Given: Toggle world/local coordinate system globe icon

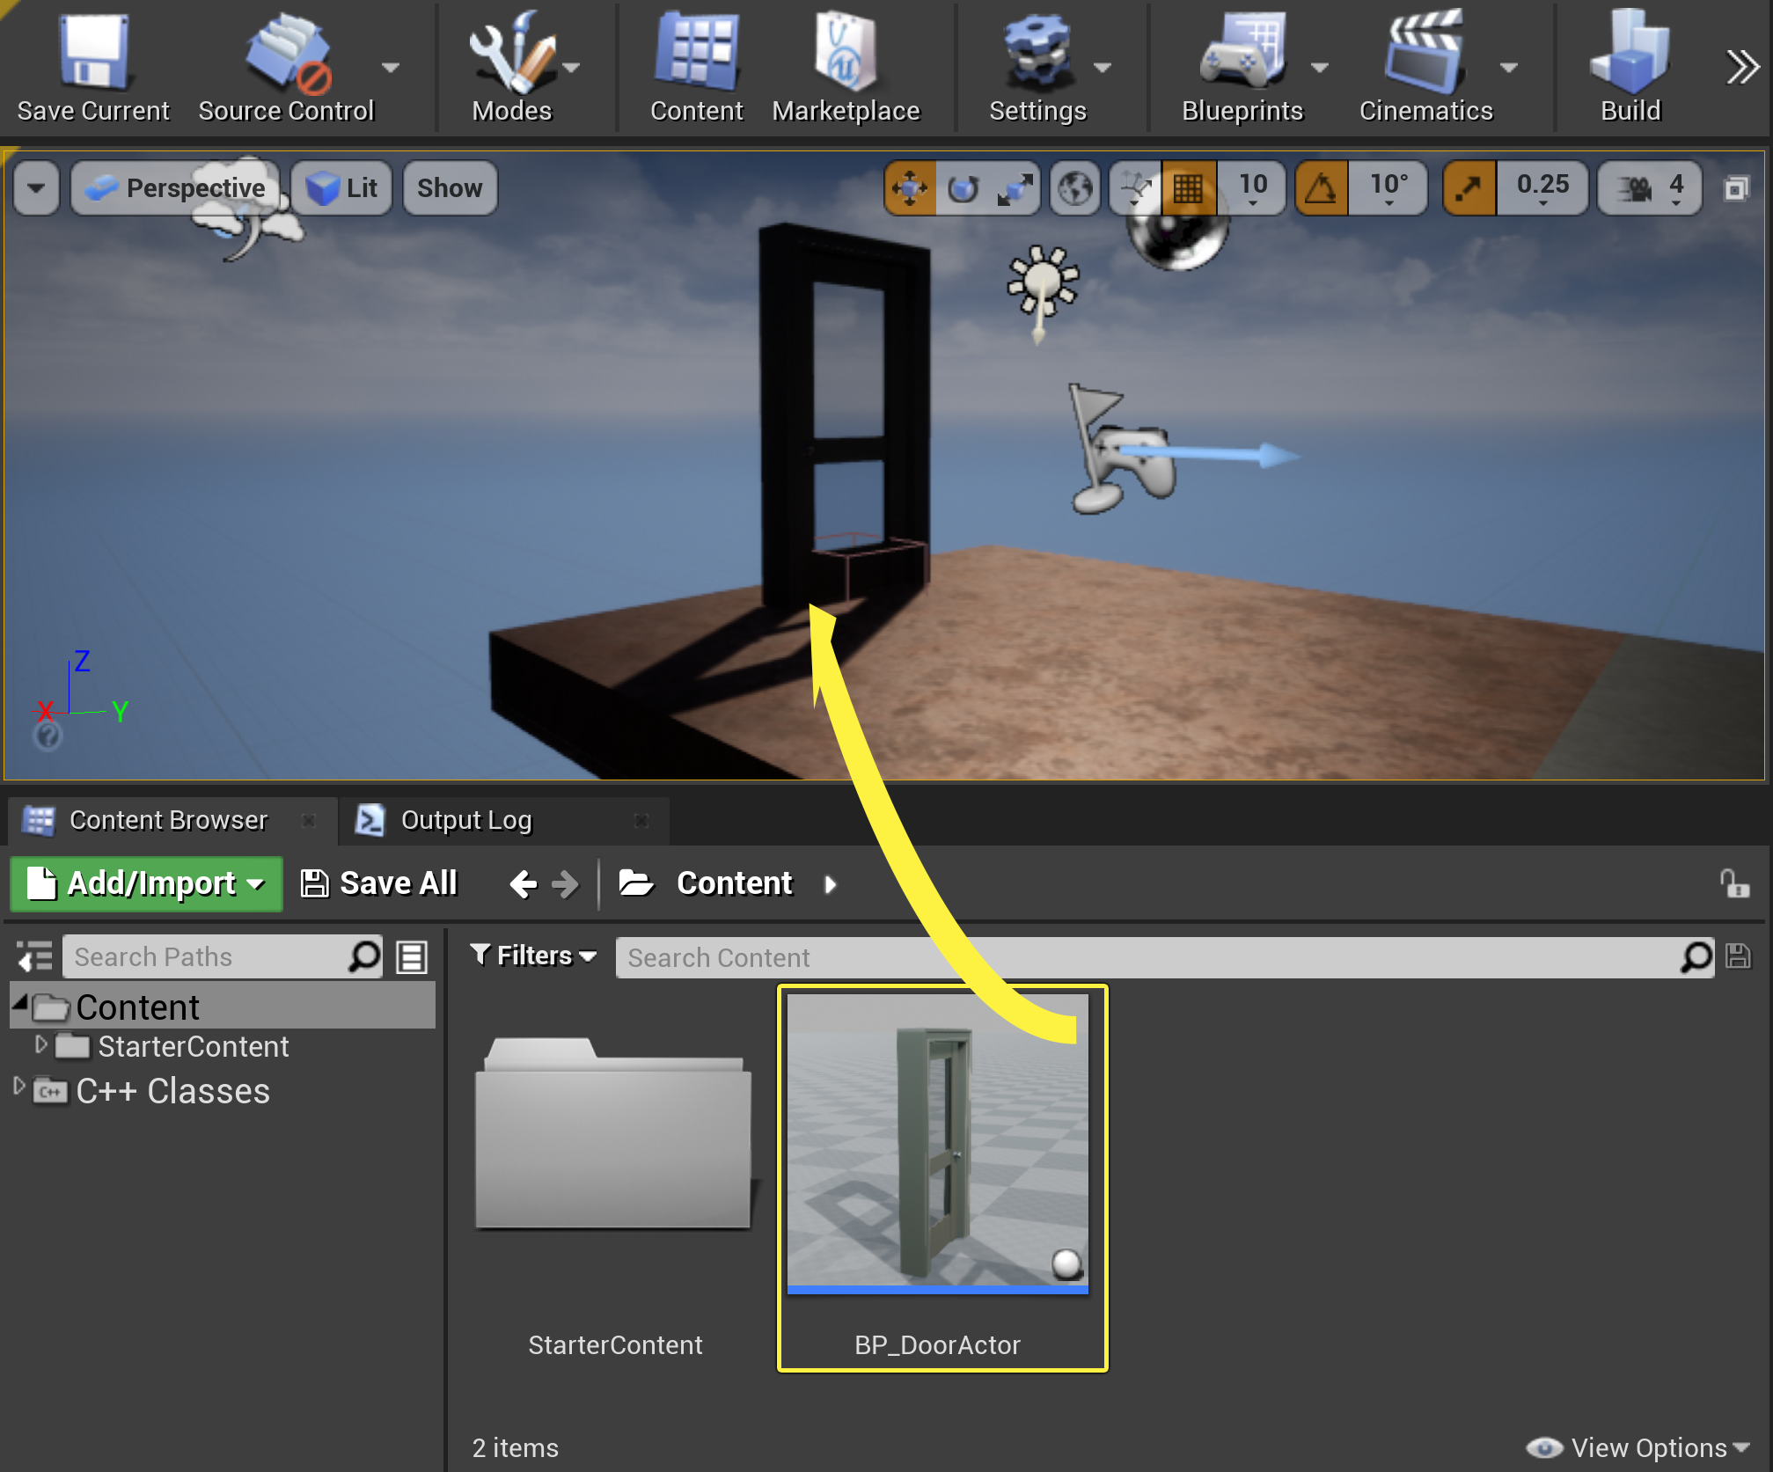Looking at the screenshot, I should [x=1075, y=187].
